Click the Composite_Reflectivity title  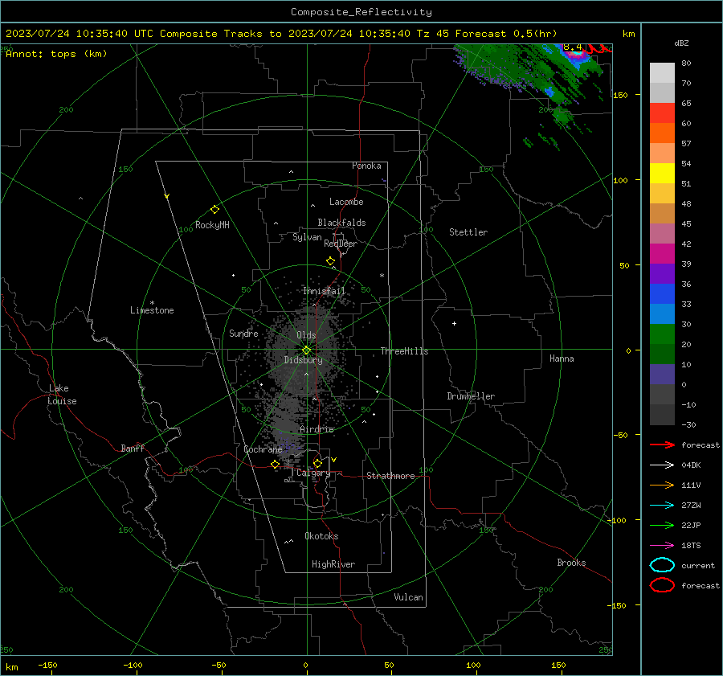pyautogui.click(x=361, y=12)
